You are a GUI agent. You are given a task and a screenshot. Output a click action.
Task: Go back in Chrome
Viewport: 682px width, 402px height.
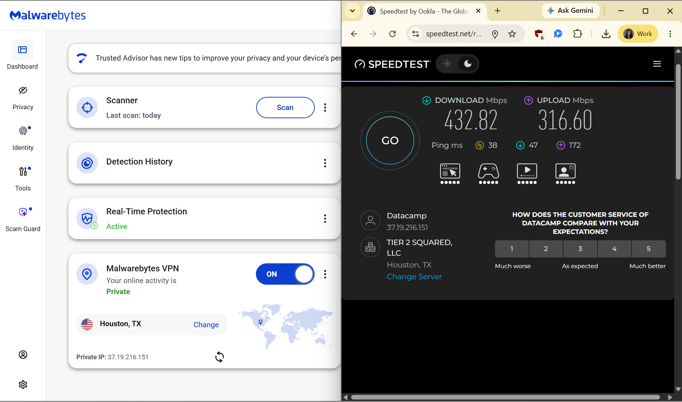point(354,34)
